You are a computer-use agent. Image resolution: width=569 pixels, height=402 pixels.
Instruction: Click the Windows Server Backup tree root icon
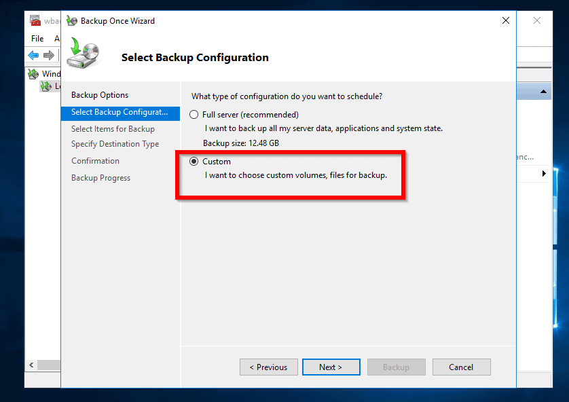click(33, 73)
